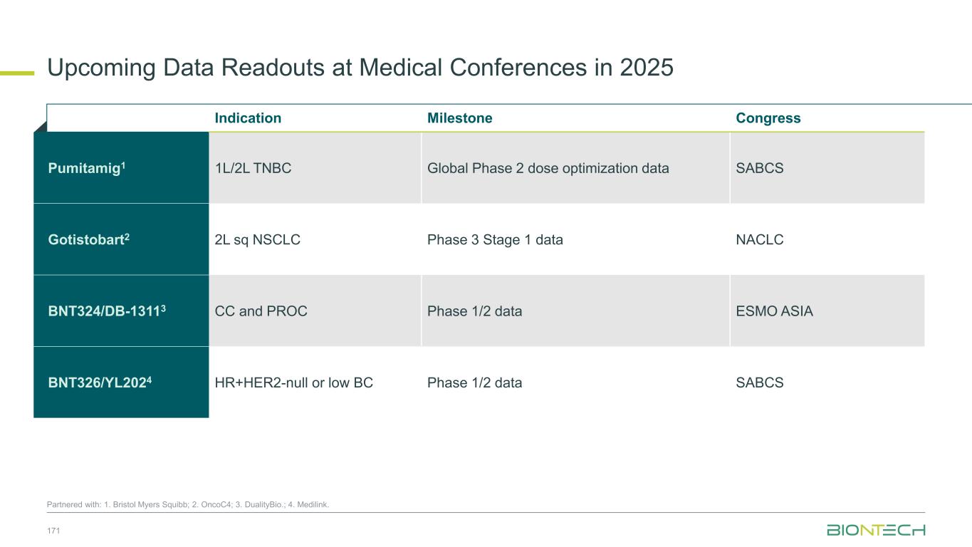
Task: Click the Congress column header
Action: (x=768, y=118)
